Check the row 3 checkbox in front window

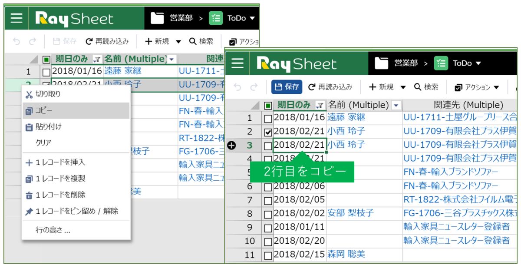[x=268, y=146]
